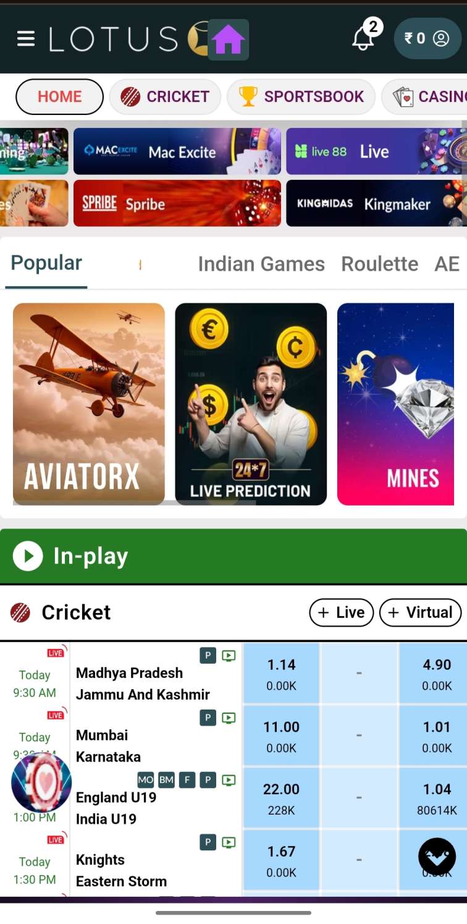
Task: Open the SPORTSBOOK tab
Action: coord(301,96)
